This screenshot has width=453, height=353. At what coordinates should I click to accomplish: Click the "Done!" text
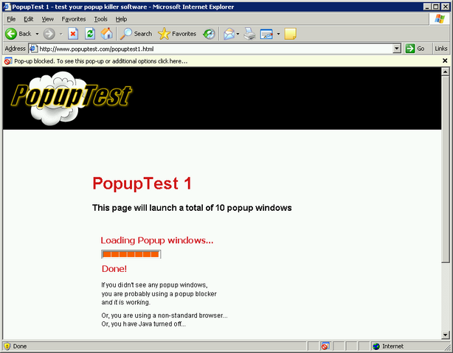pos(114,269)
